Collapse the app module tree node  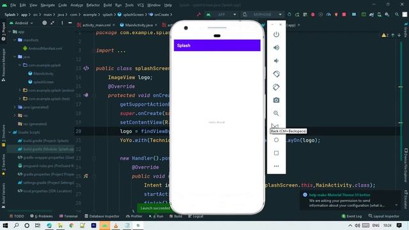click(x=10, y=32)
